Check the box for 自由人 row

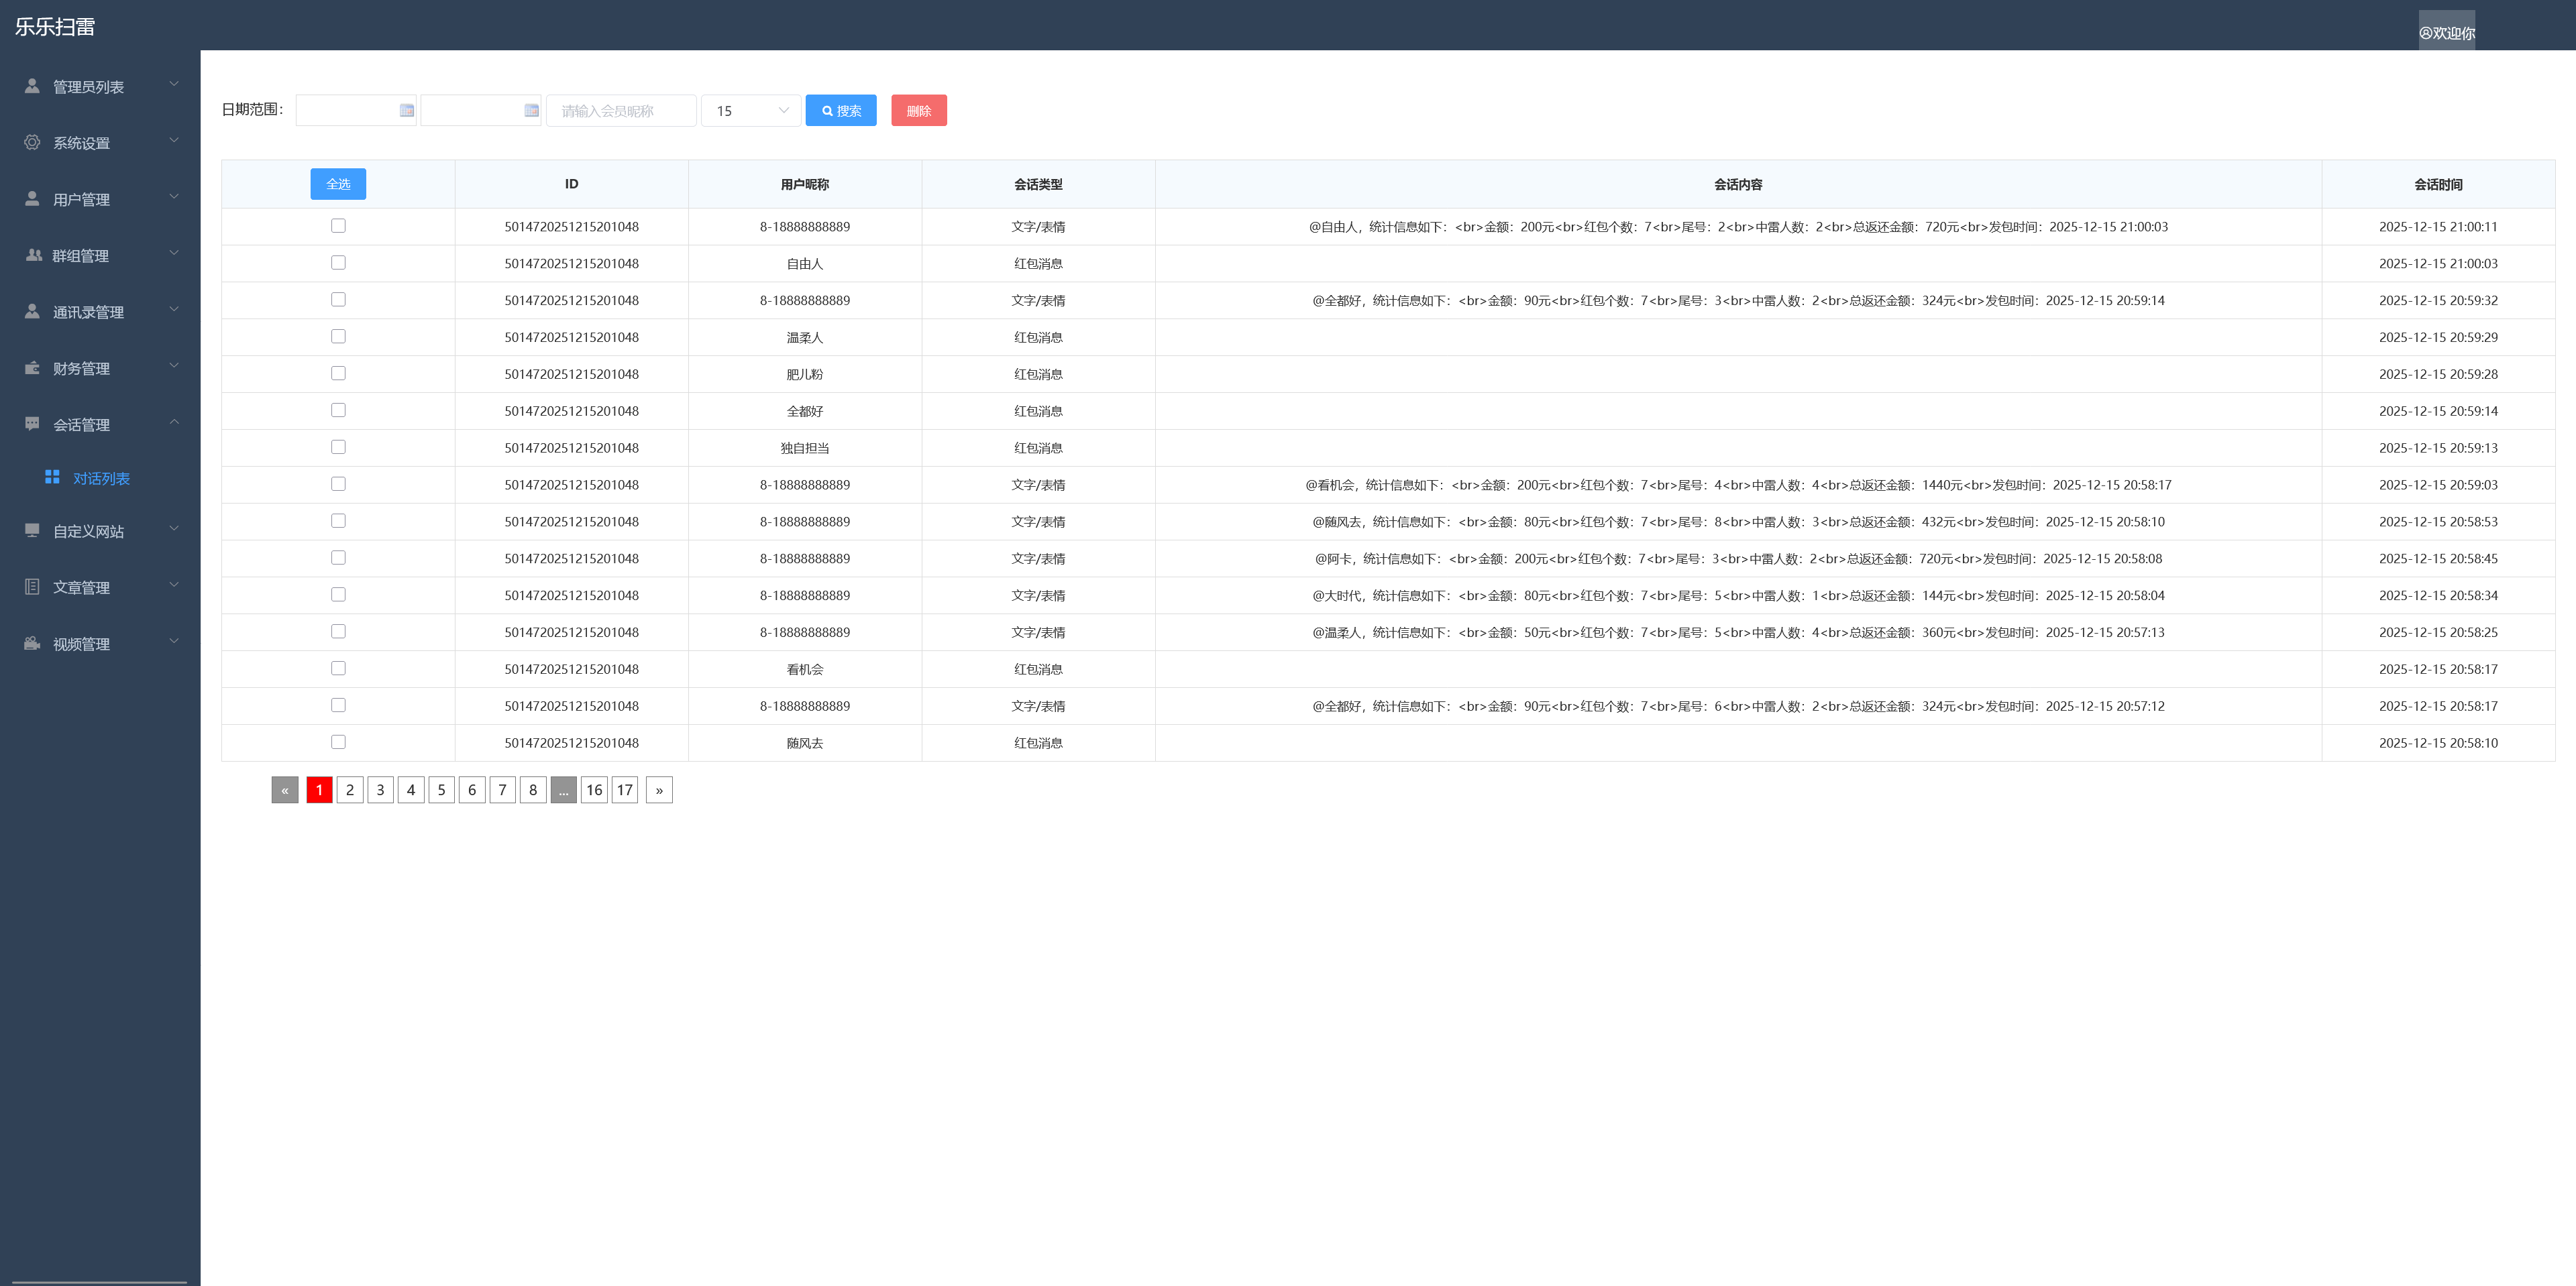[338, 263]
